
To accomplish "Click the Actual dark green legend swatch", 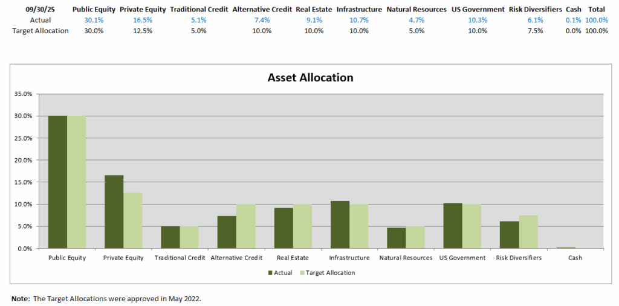I will 270,273.
